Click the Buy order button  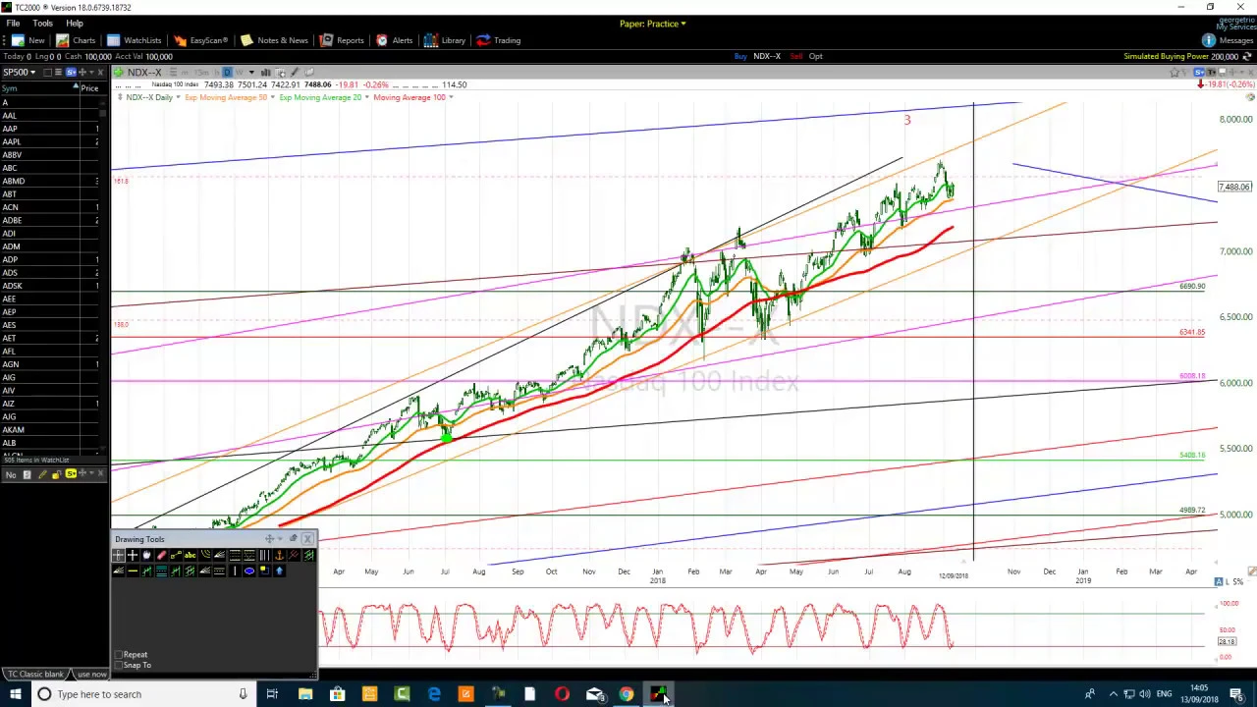[x=740, y=56]
